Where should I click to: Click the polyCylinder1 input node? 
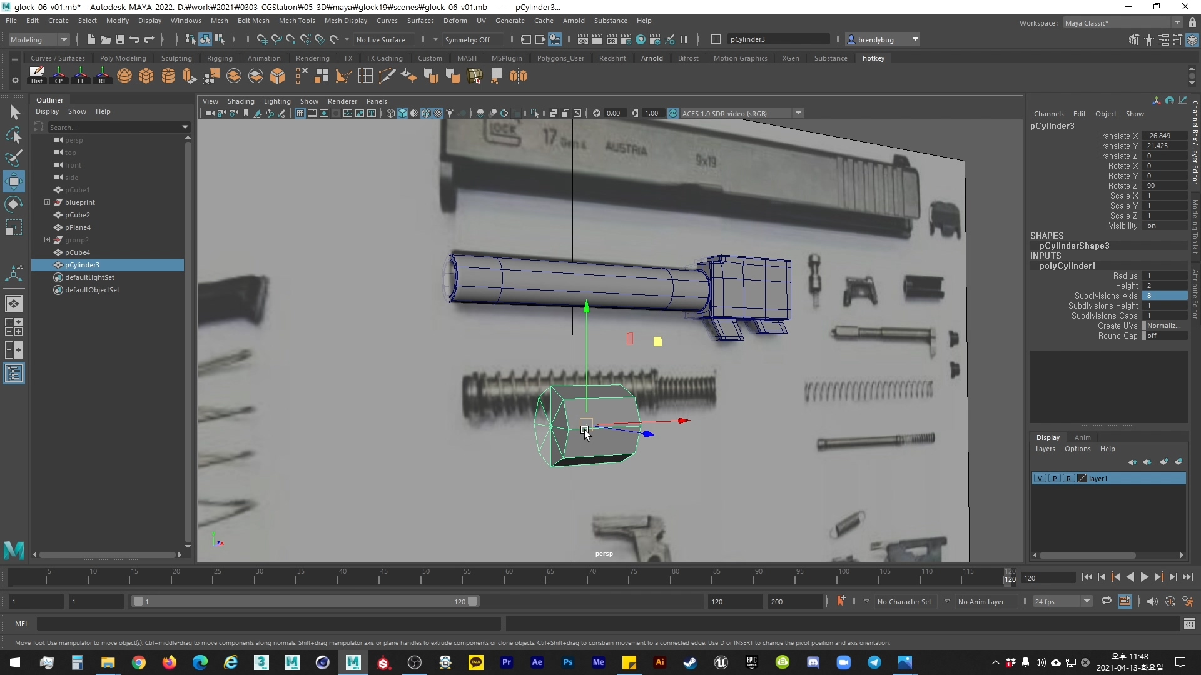(1067, 266)
